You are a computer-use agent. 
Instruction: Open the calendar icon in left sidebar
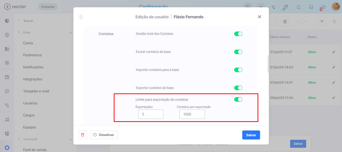7,77
